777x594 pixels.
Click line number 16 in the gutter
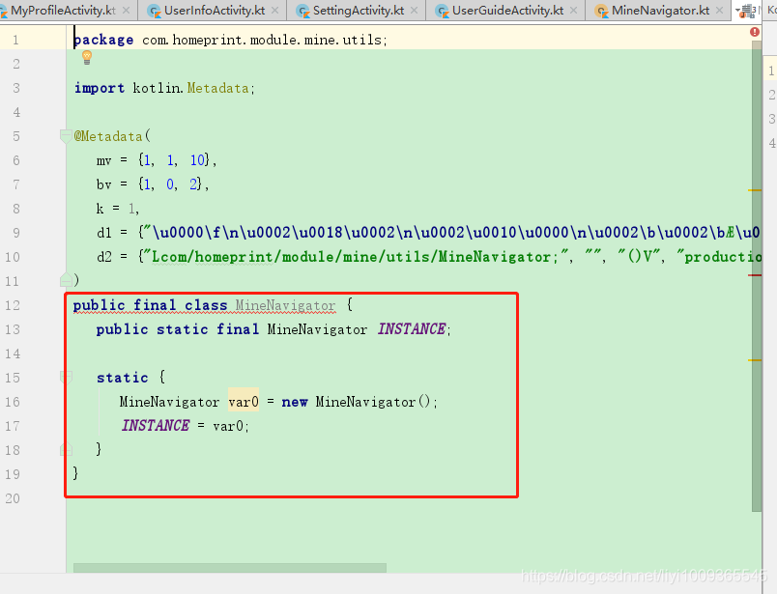click(x=13, y=402)
